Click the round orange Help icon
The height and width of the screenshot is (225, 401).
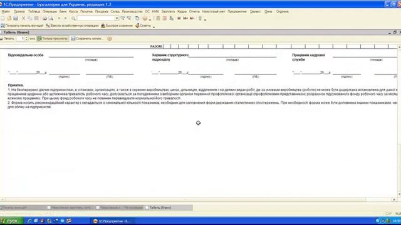point(145,18)
